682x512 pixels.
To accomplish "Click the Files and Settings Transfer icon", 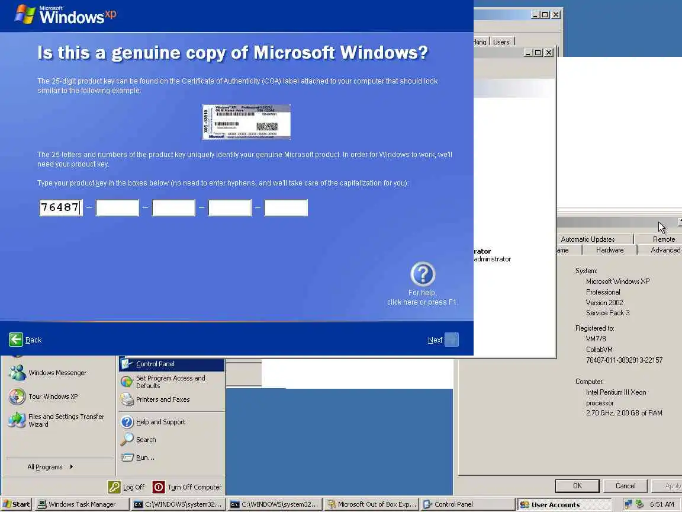I will (x=17, y=420).
